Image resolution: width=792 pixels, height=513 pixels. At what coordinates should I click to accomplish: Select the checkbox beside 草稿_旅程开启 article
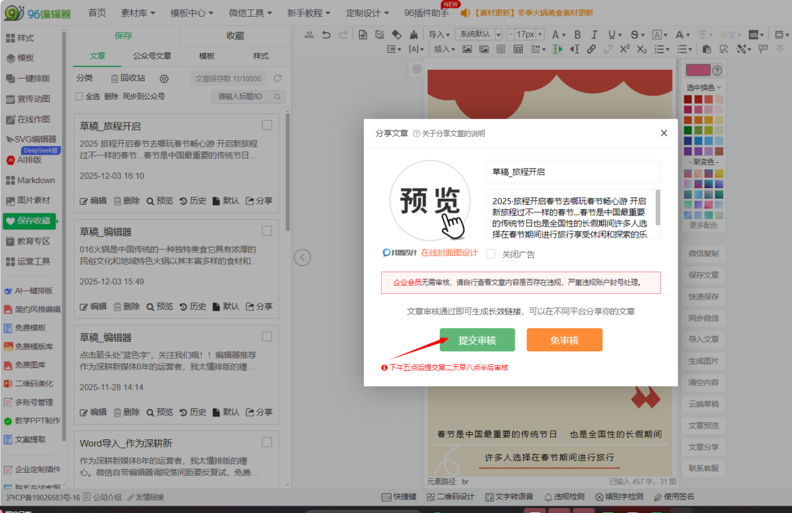coord(267,124)
